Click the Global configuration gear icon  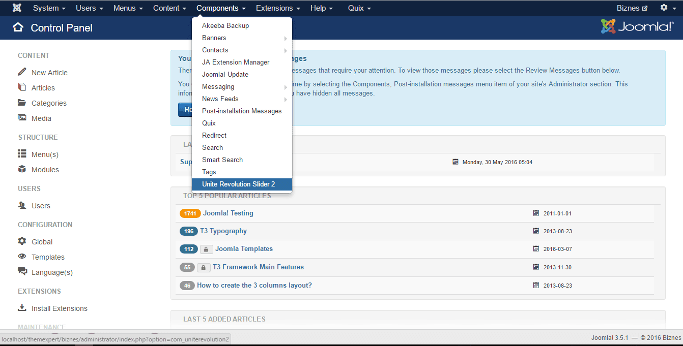(x=22, y=241)
